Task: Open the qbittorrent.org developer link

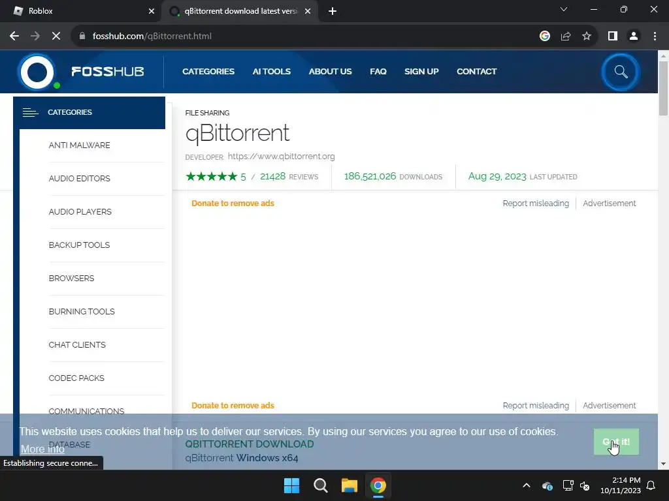Action: pyautogui.click(x=281, y=157)
